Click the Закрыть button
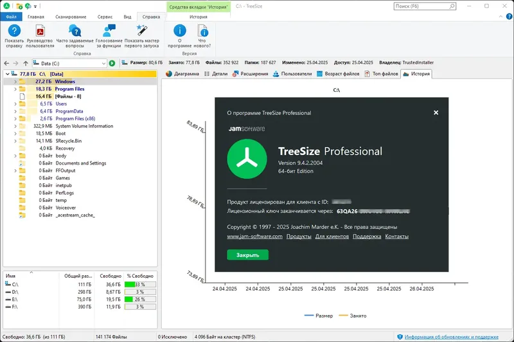514x342 pixels. pos(248,255)
